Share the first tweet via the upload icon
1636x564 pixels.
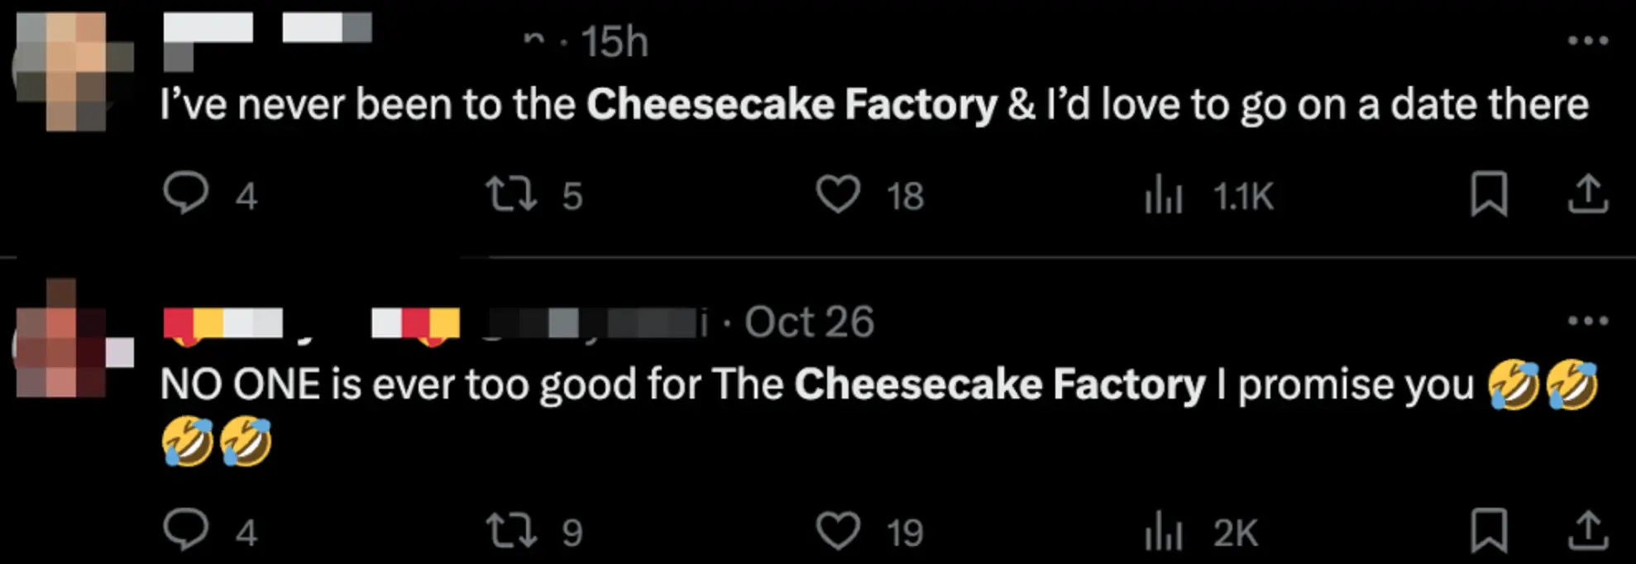click(x=1590, y=195)
